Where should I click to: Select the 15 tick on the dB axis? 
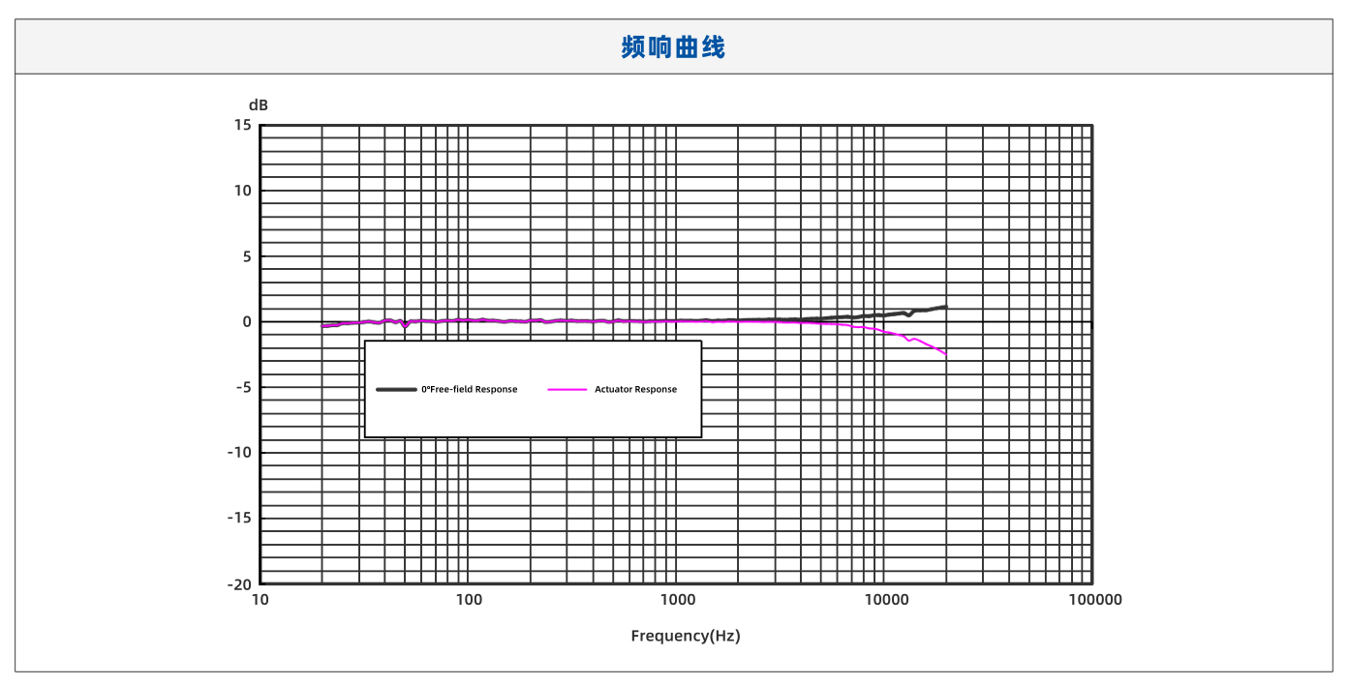pos(241,125)
